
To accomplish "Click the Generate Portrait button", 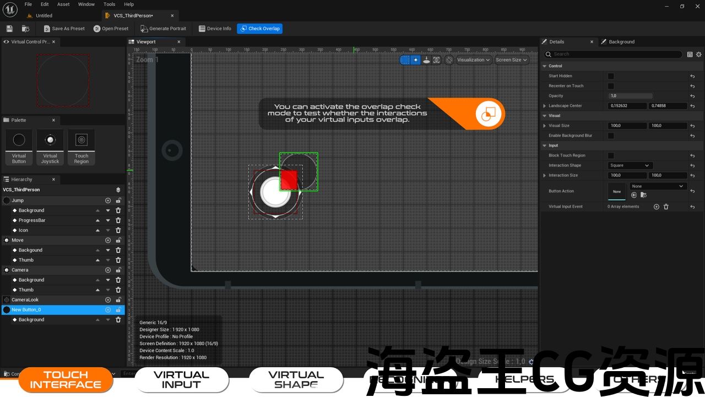I will point(163,29).
